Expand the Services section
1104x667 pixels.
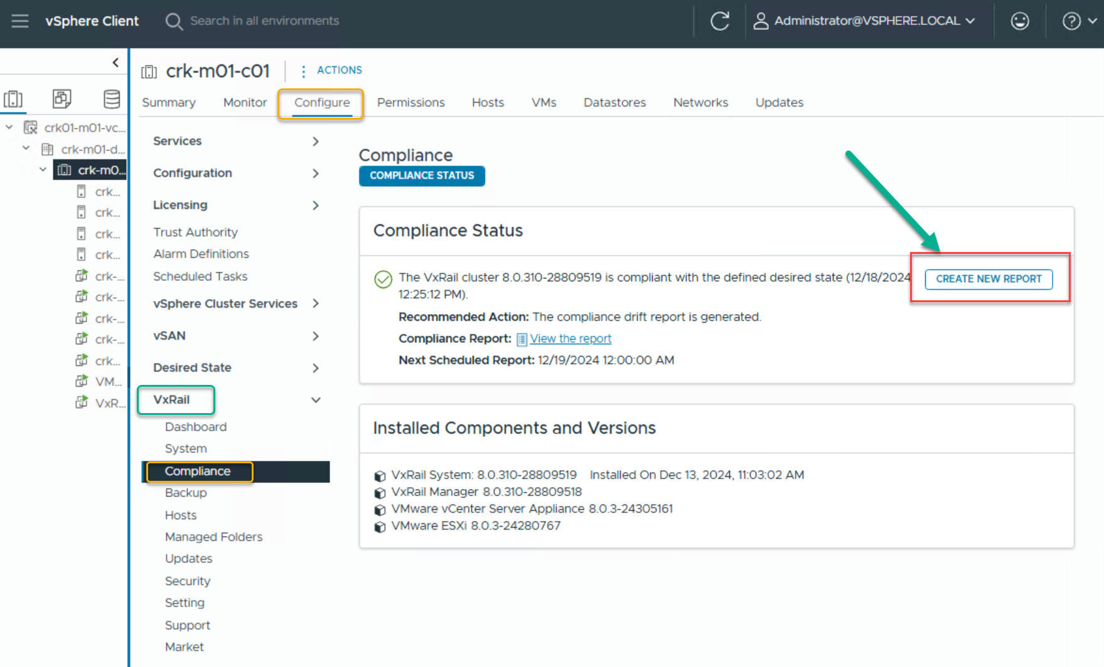(x=316, y=142)
